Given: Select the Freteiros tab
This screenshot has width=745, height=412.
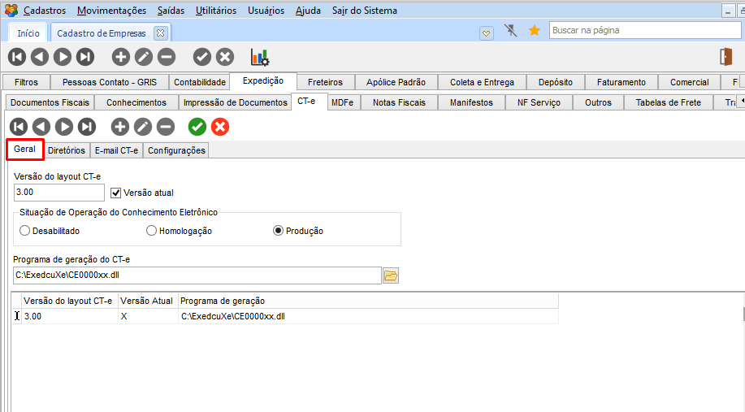Looking at the screenshot, I should click(x=325, y=82).
